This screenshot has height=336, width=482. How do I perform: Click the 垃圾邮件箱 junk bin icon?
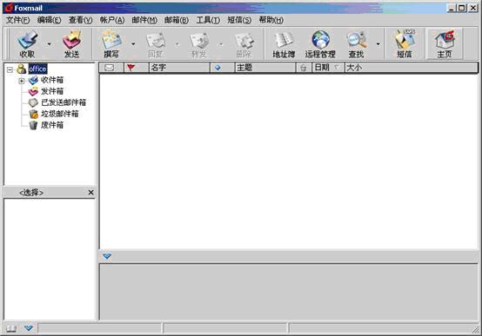click(33, 114)
